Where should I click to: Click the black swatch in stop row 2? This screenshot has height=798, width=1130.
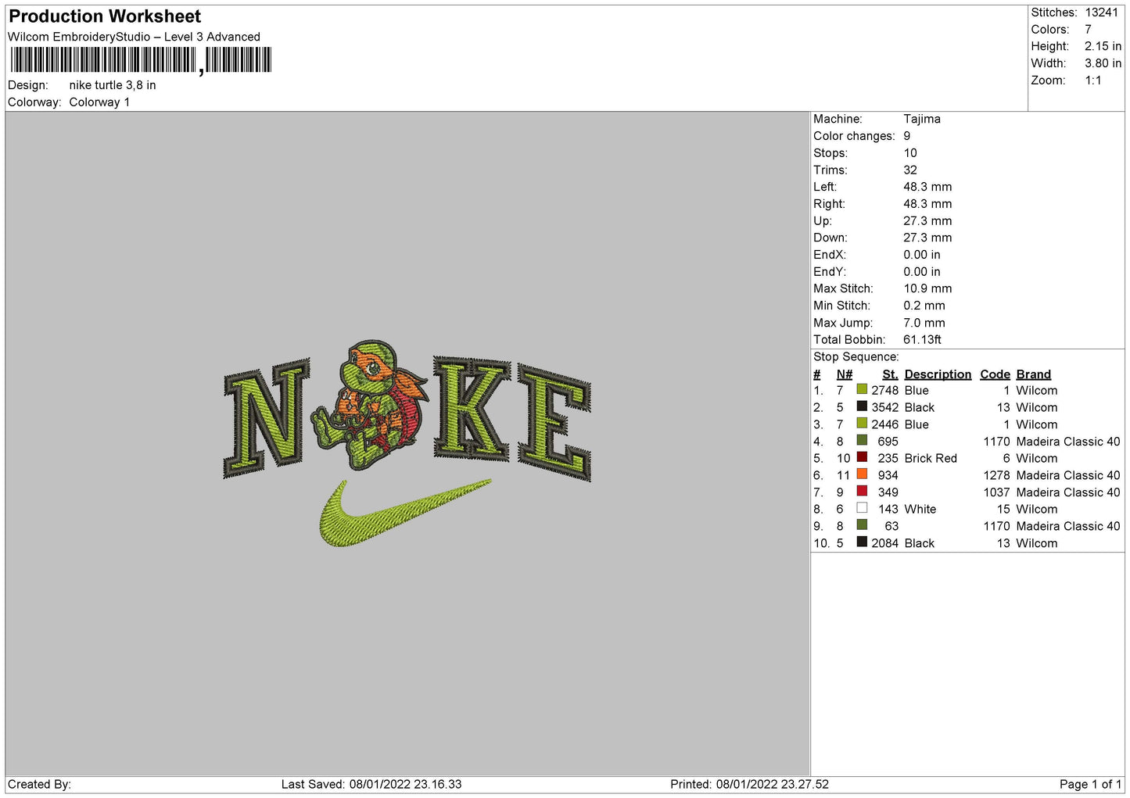tap(862, 406)
